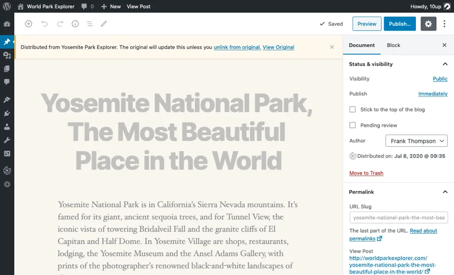Dismiss the distributed notice banner
Image resolution: width=454 pixels, height=275 pixels.
(x=332, y=47)
